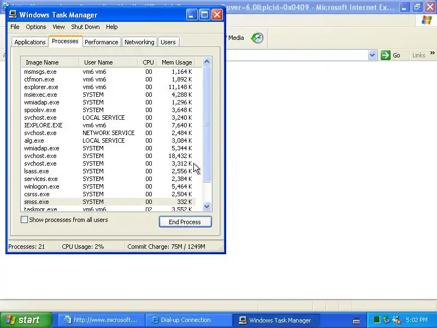The height and width of the screenshot is (328, 437).
Task: Open the Options menu in Task Manager
Action: [x=36, y=27]
